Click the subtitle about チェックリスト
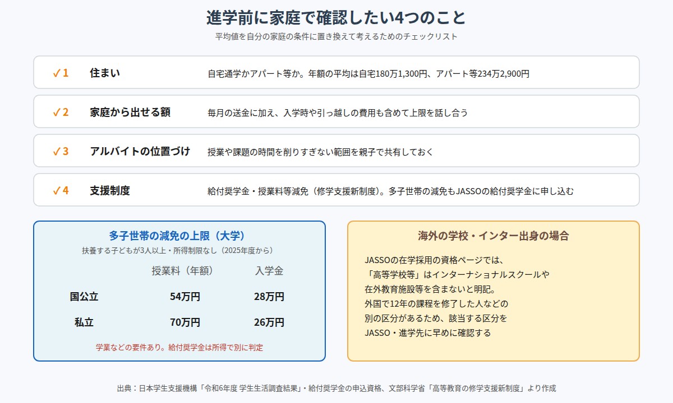The width and height of the screenshot is (673, 403). coord(336,37)
